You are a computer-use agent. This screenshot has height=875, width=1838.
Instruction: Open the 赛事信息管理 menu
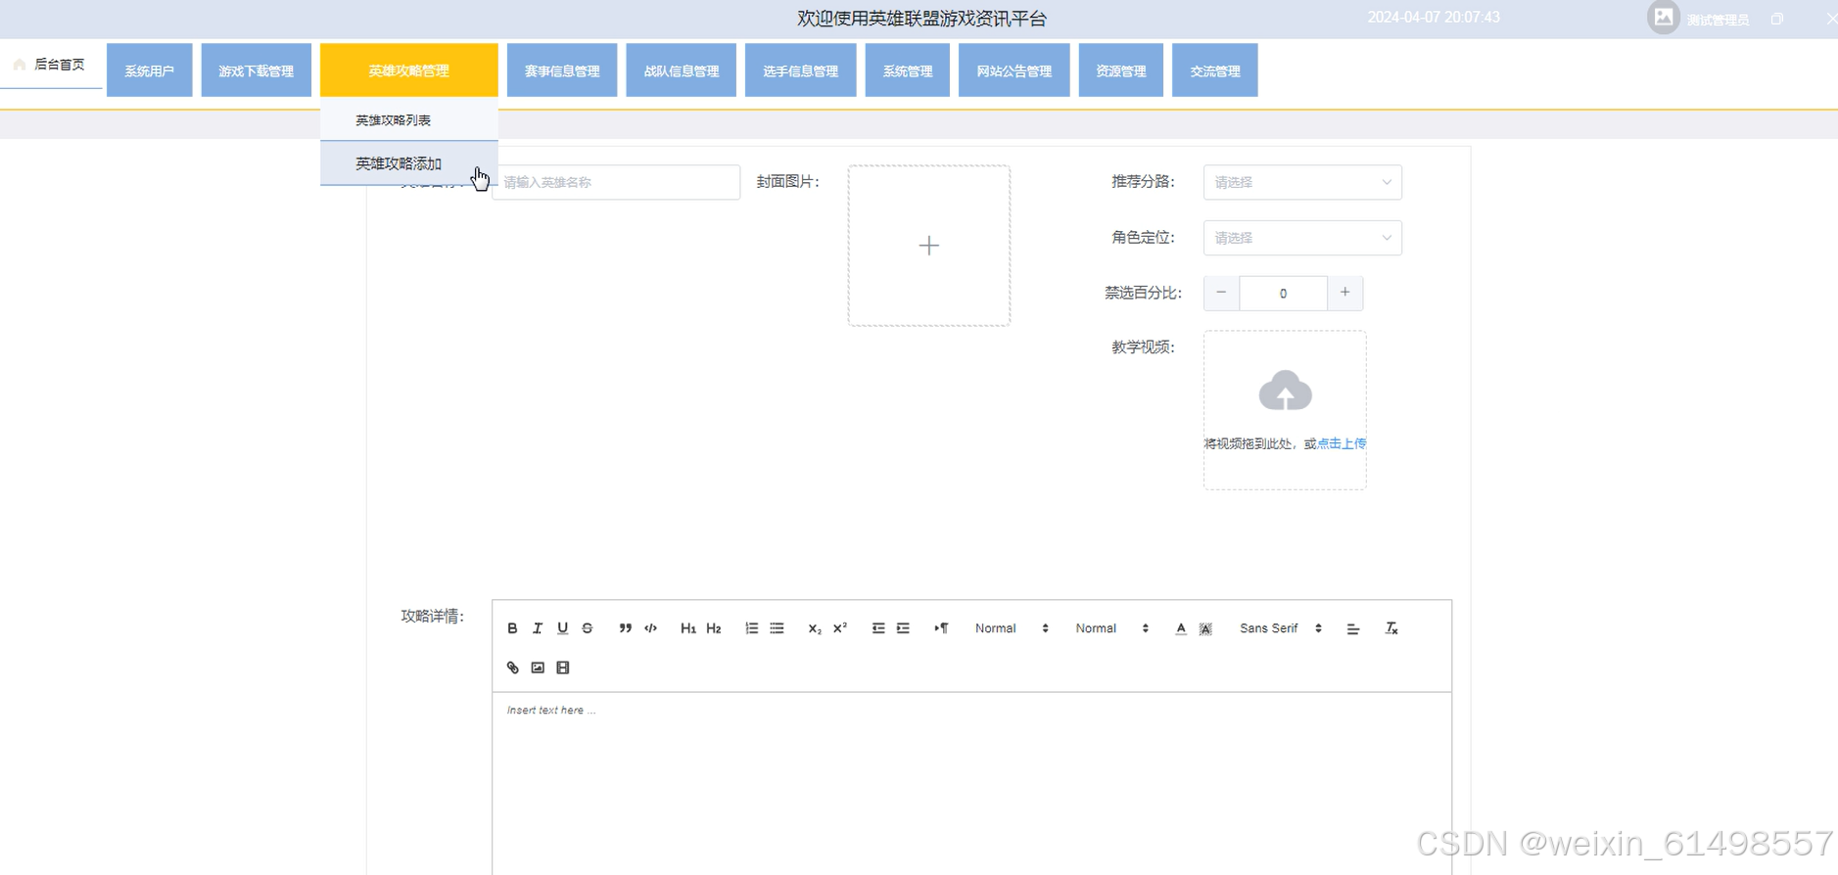tap(562, 70)
